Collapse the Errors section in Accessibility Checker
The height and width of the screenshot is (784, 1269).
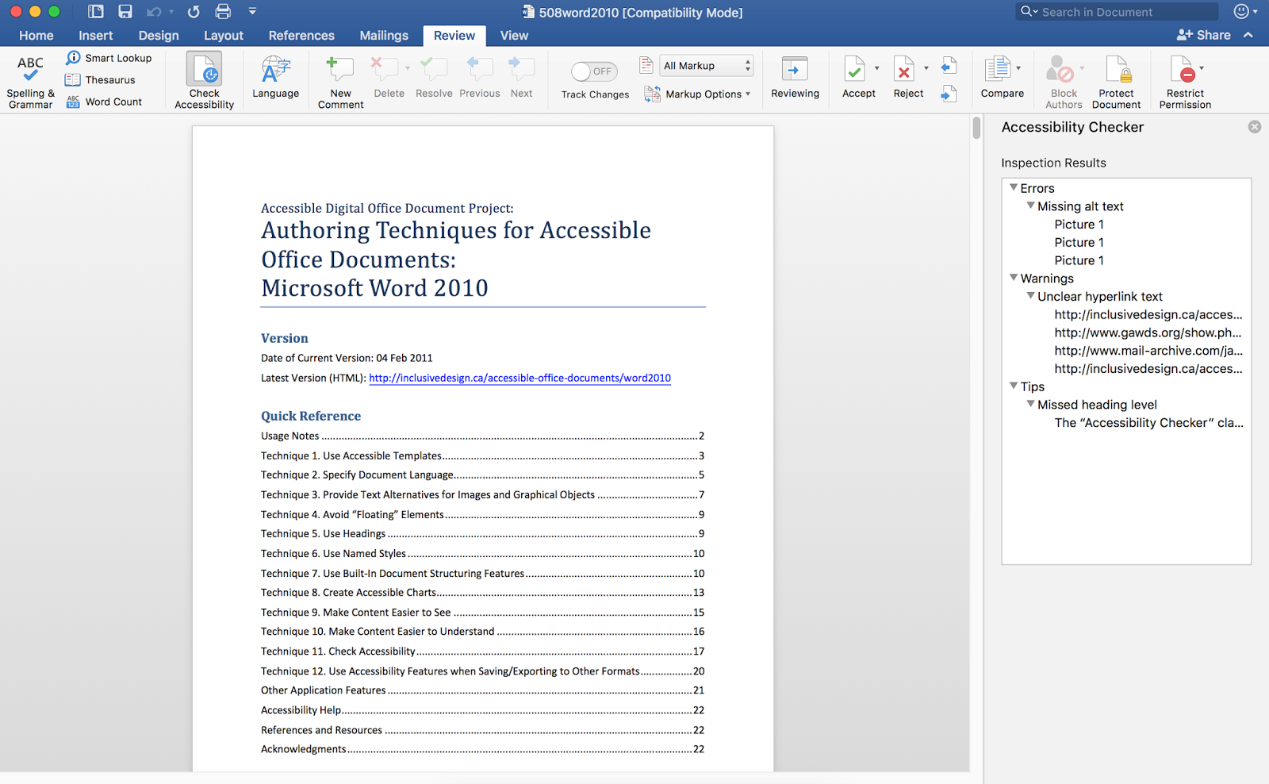(1014, 187)
